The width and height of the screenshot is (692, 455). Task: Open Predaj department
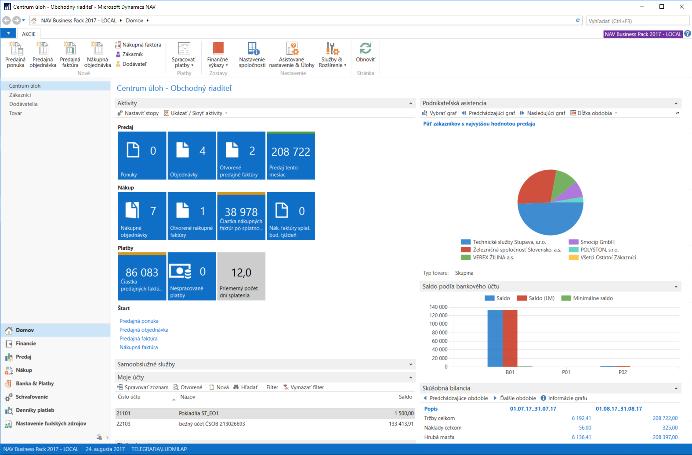click(55, 357)
